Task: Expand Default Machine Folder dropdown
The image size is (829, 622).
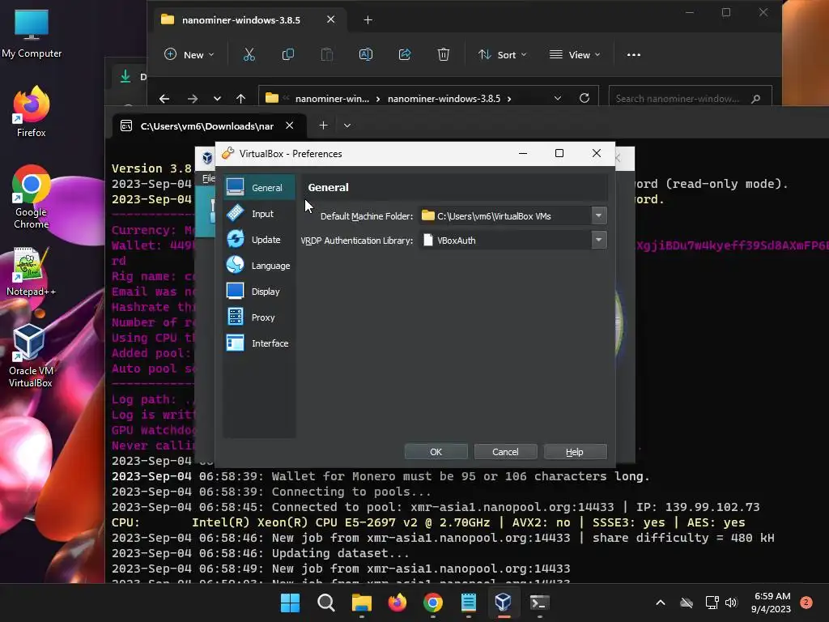Action: click(598, 215)
